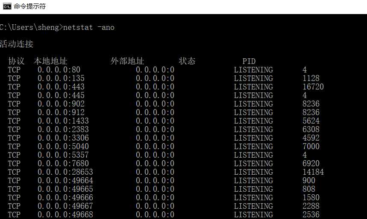This screenshot has height=219, width=367.
Task: Click TCP in the port 80 row
Action: (14, 70)
